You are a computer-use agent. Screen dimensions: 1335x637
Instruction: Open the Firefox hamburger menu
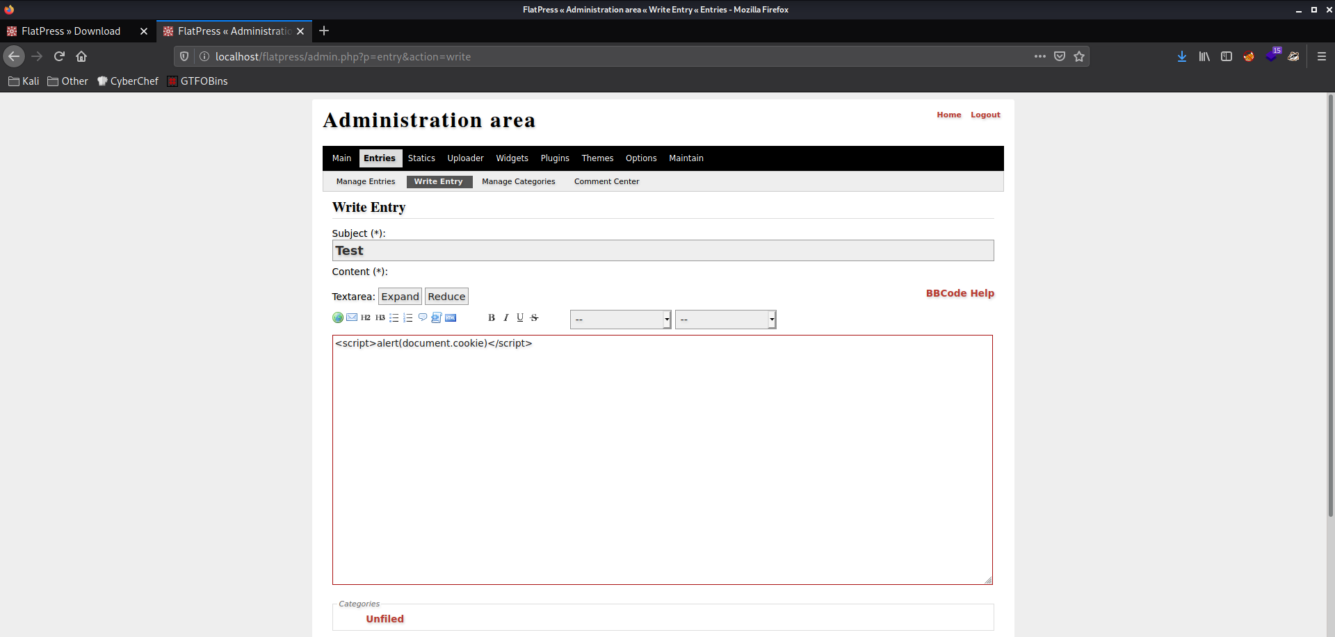[x=1323, y=56]
